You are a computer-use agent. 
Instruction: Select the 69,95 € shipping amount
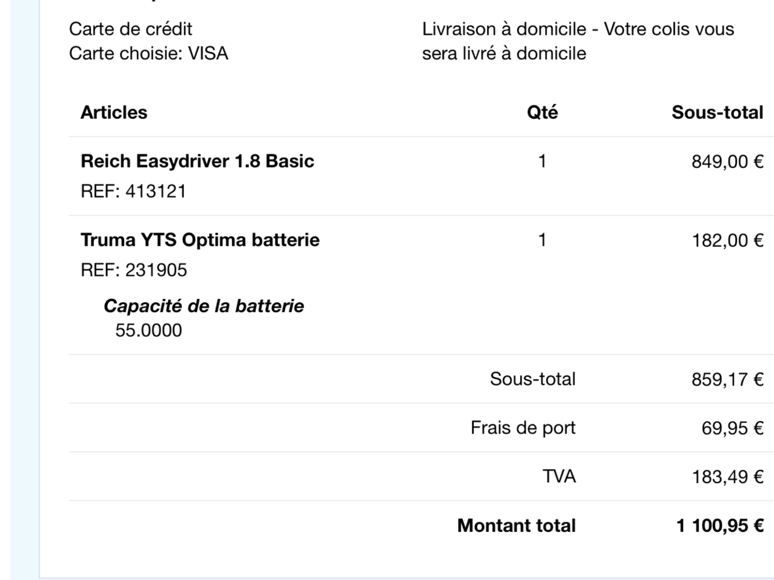pyautogui.click(x=732, y=429)
